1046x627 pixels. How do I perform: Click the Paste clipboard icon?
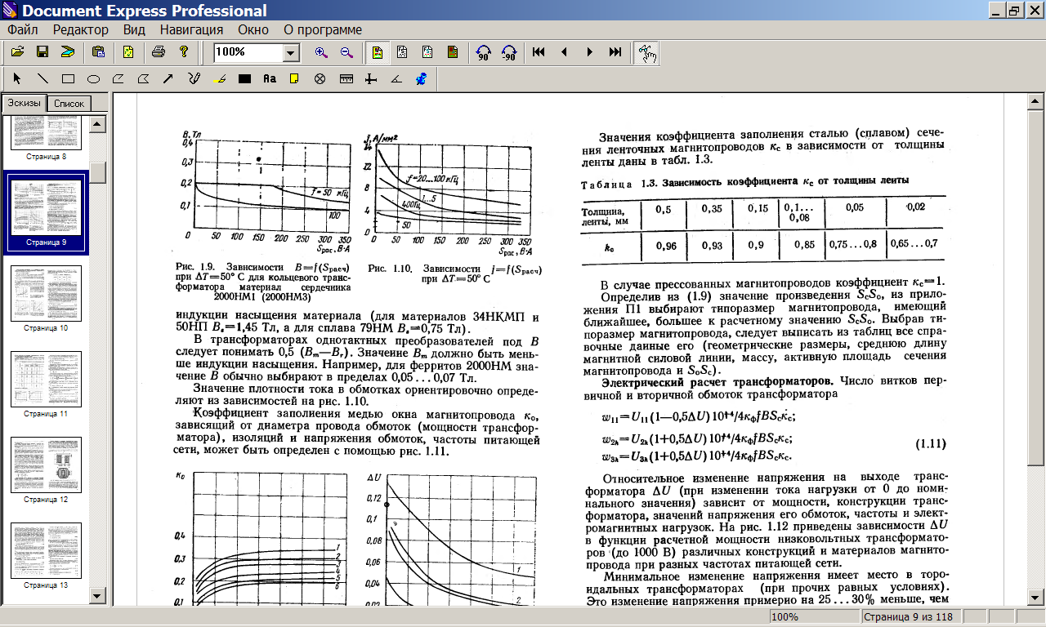pyautogui.click(x=99, y=52)
